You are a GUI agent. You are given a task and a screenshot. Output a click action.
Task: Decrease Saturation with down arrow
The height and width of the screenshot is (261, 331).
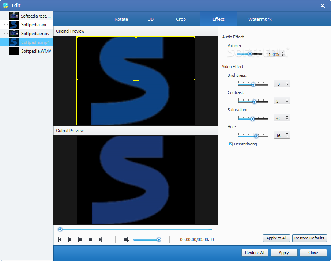click(287, 120)
